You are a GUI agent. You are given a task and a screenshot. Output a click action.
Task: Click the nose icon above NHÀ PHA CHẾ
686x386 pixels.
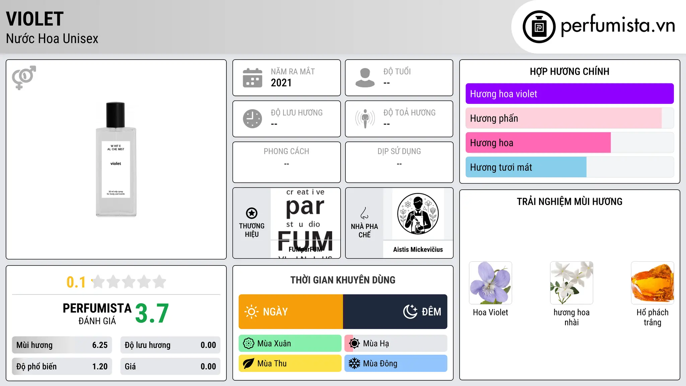[364, 213]
